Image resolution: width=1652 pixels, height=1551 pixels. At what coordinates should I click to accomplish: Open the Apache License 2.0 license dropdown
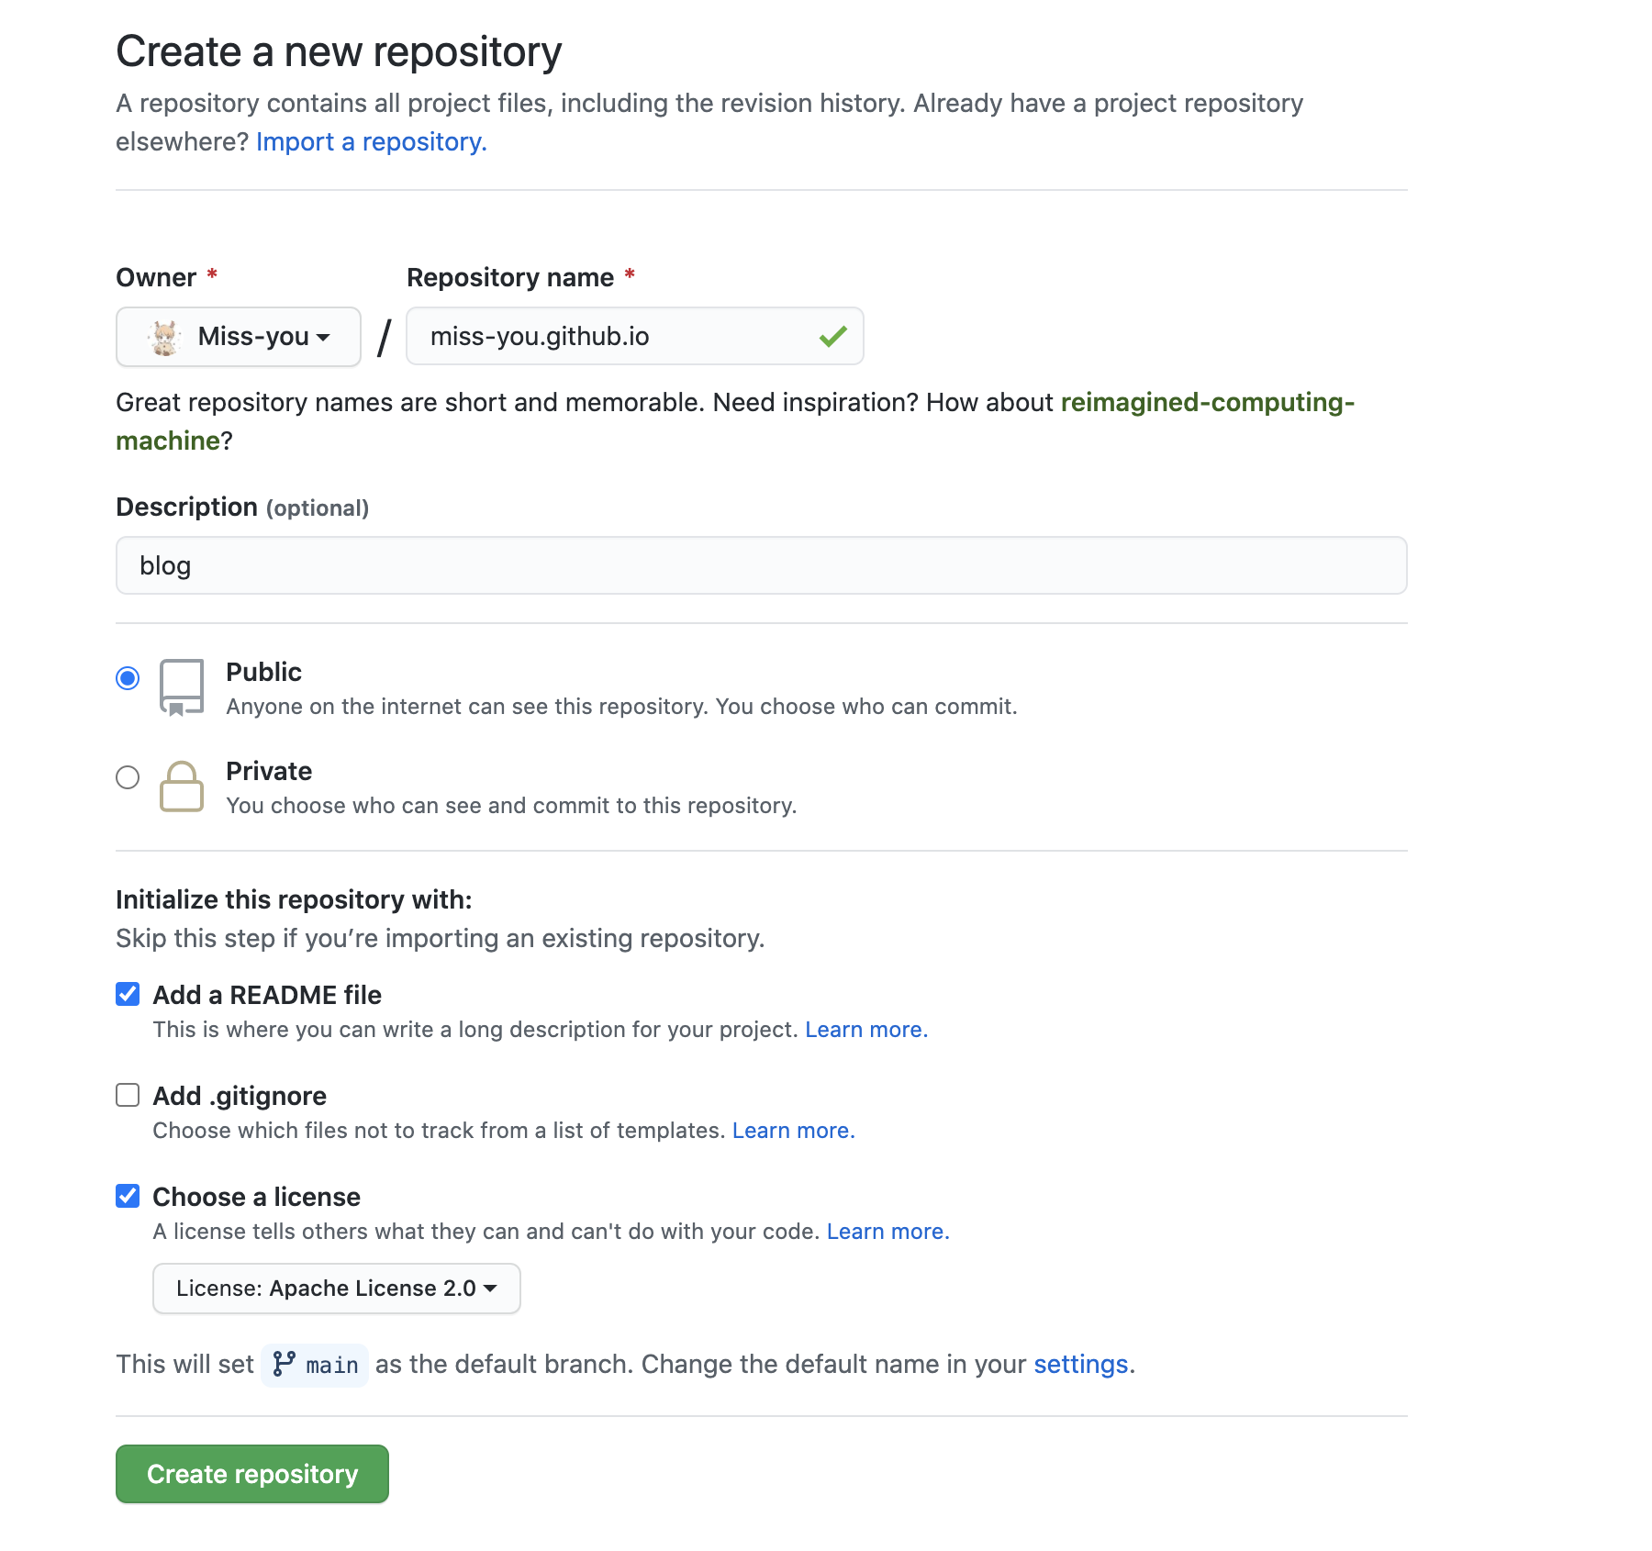(336, 1289)
